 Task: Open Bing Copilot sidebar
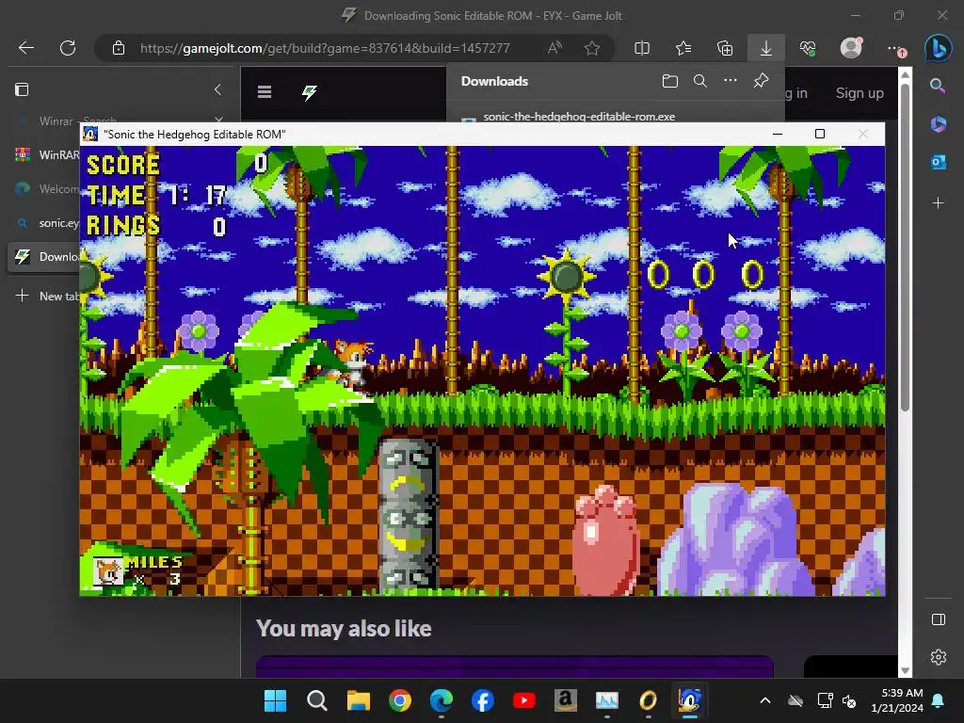click(x=939, y=48)
